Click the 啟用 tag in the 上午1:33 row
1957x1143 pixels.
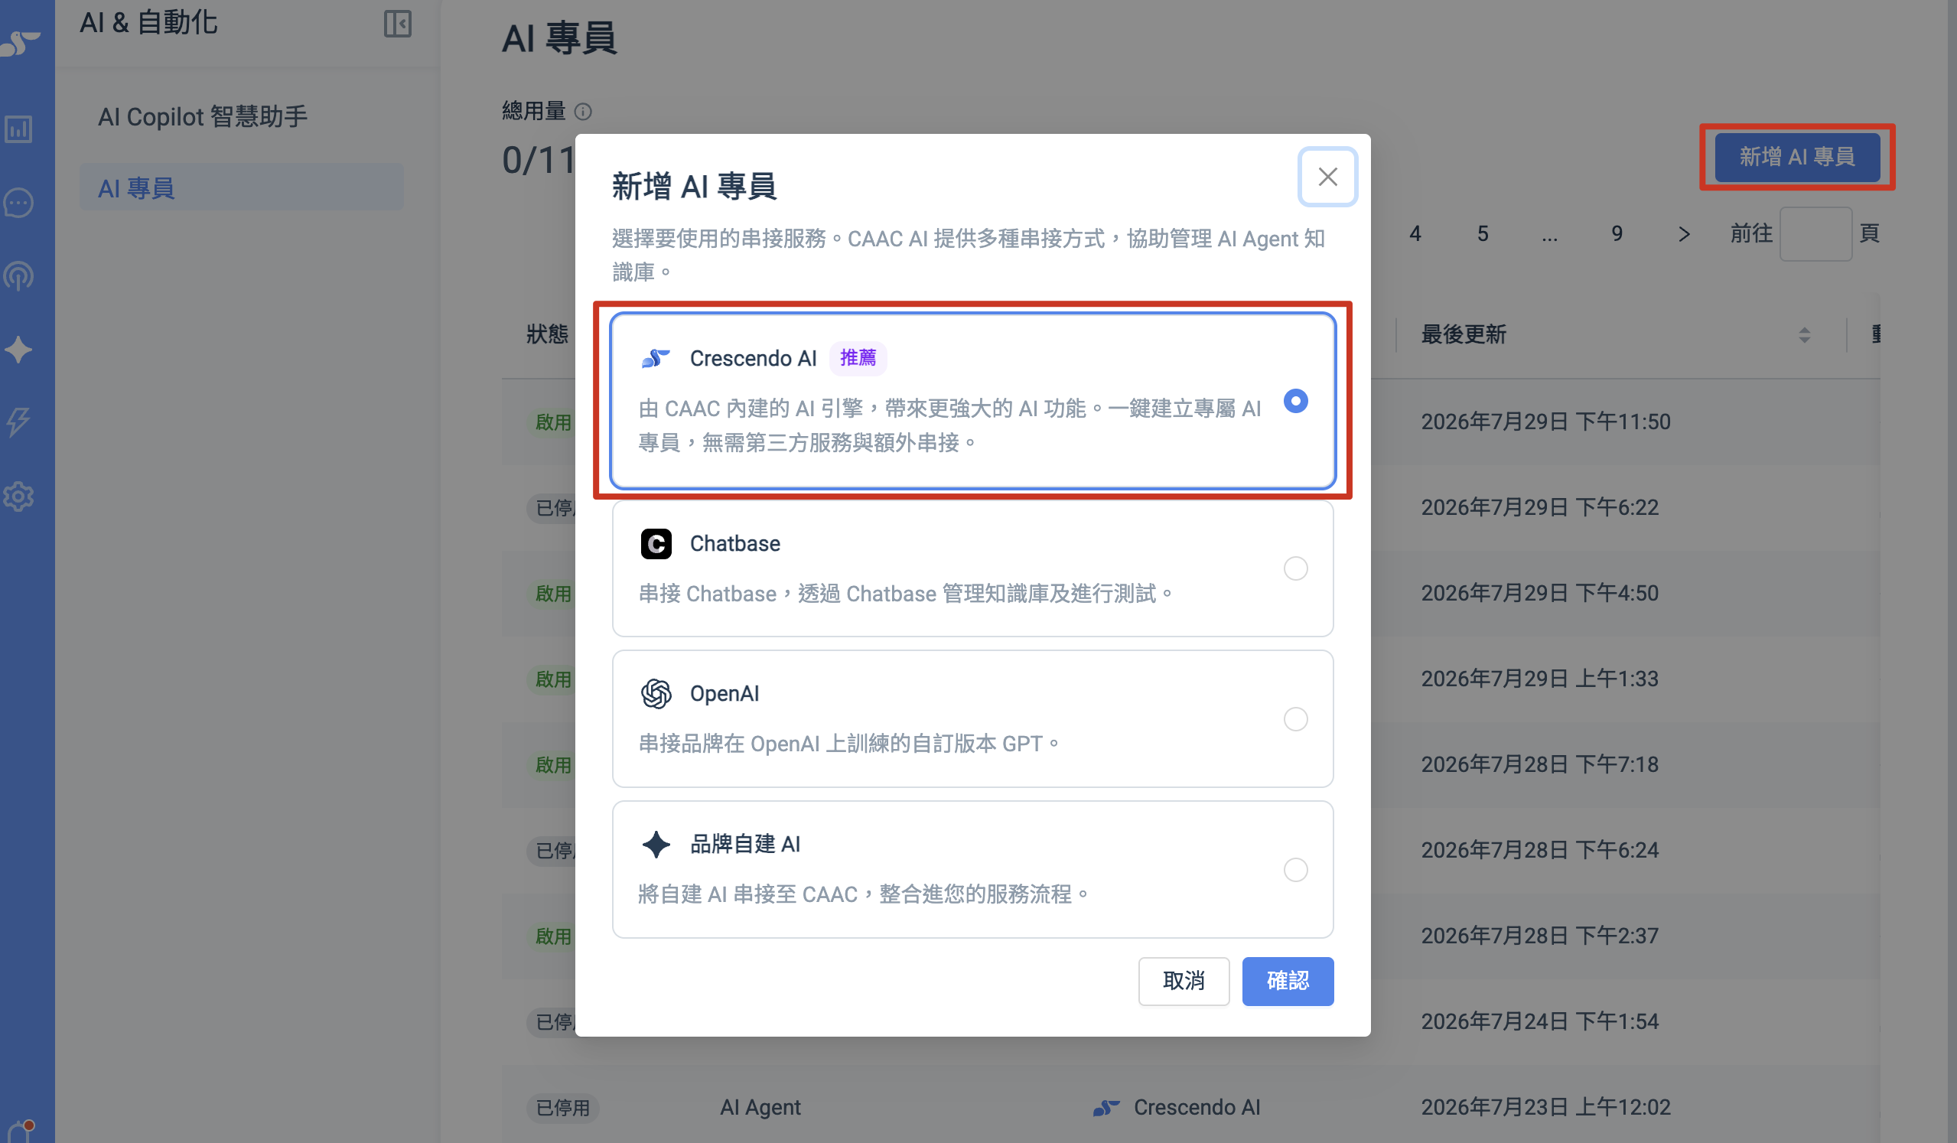tap(552, 679)
